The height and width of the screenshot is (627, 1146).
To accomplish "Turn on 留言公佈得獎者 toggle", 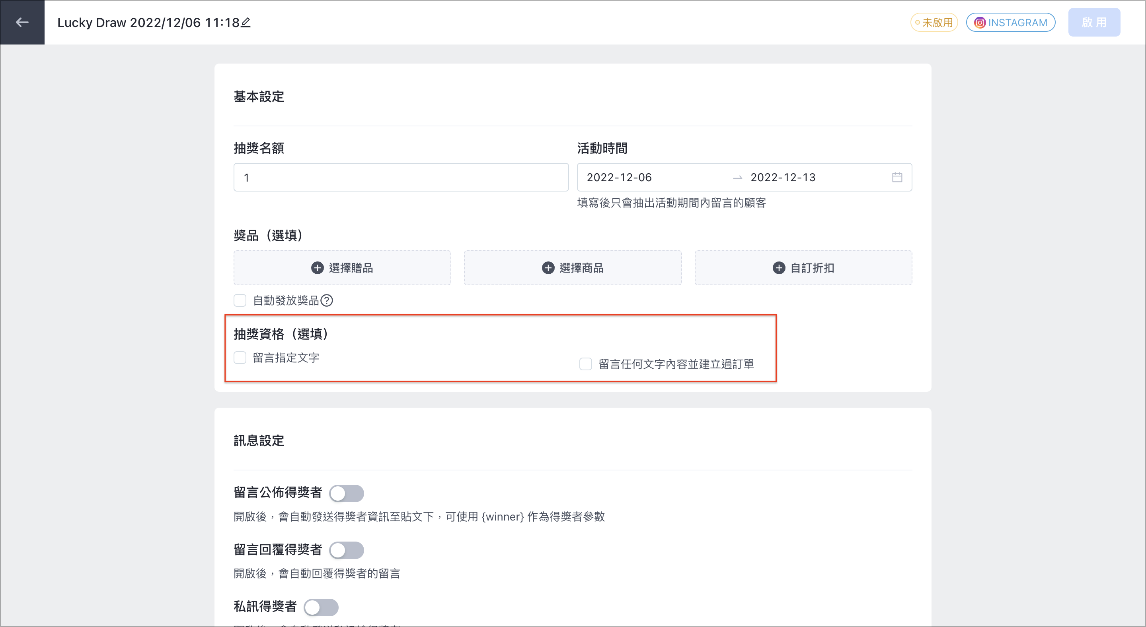I will pyautogui.click(x=347, y=493).
